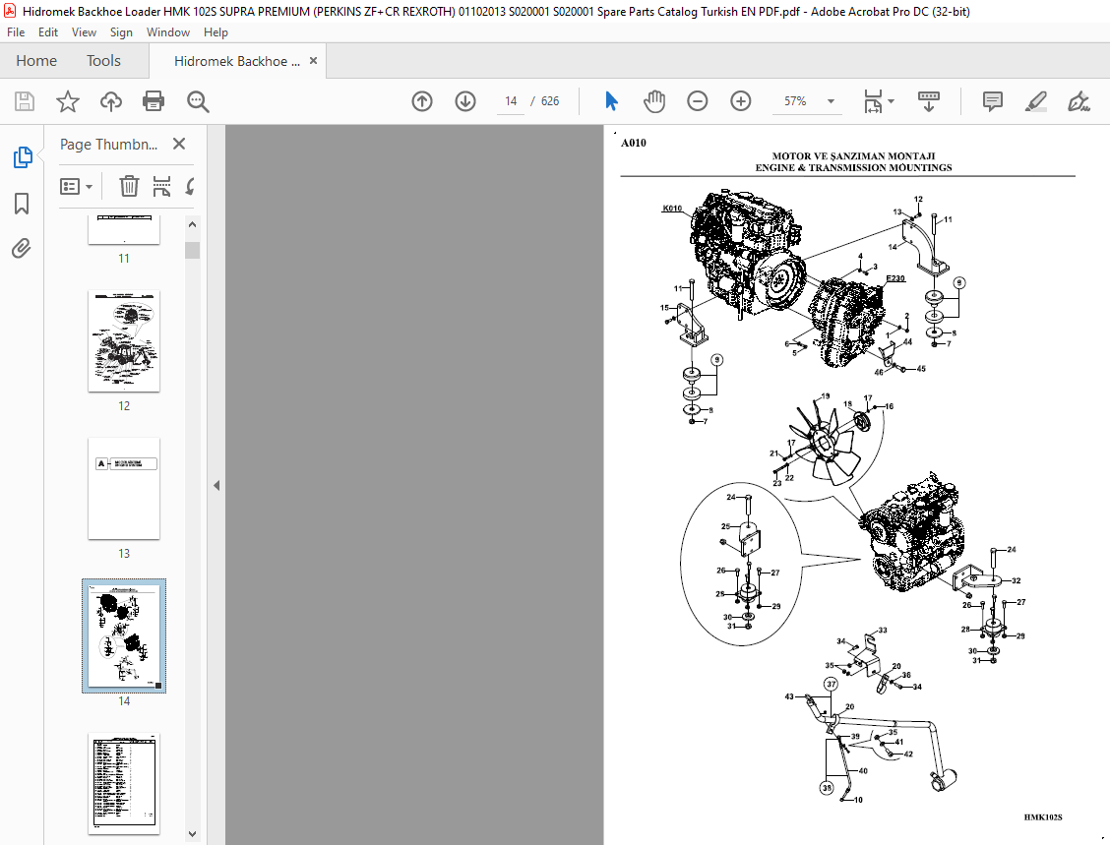The image size is (1110, 845).
Task: Select the Highlight text pen tool
Action: 1035,101
